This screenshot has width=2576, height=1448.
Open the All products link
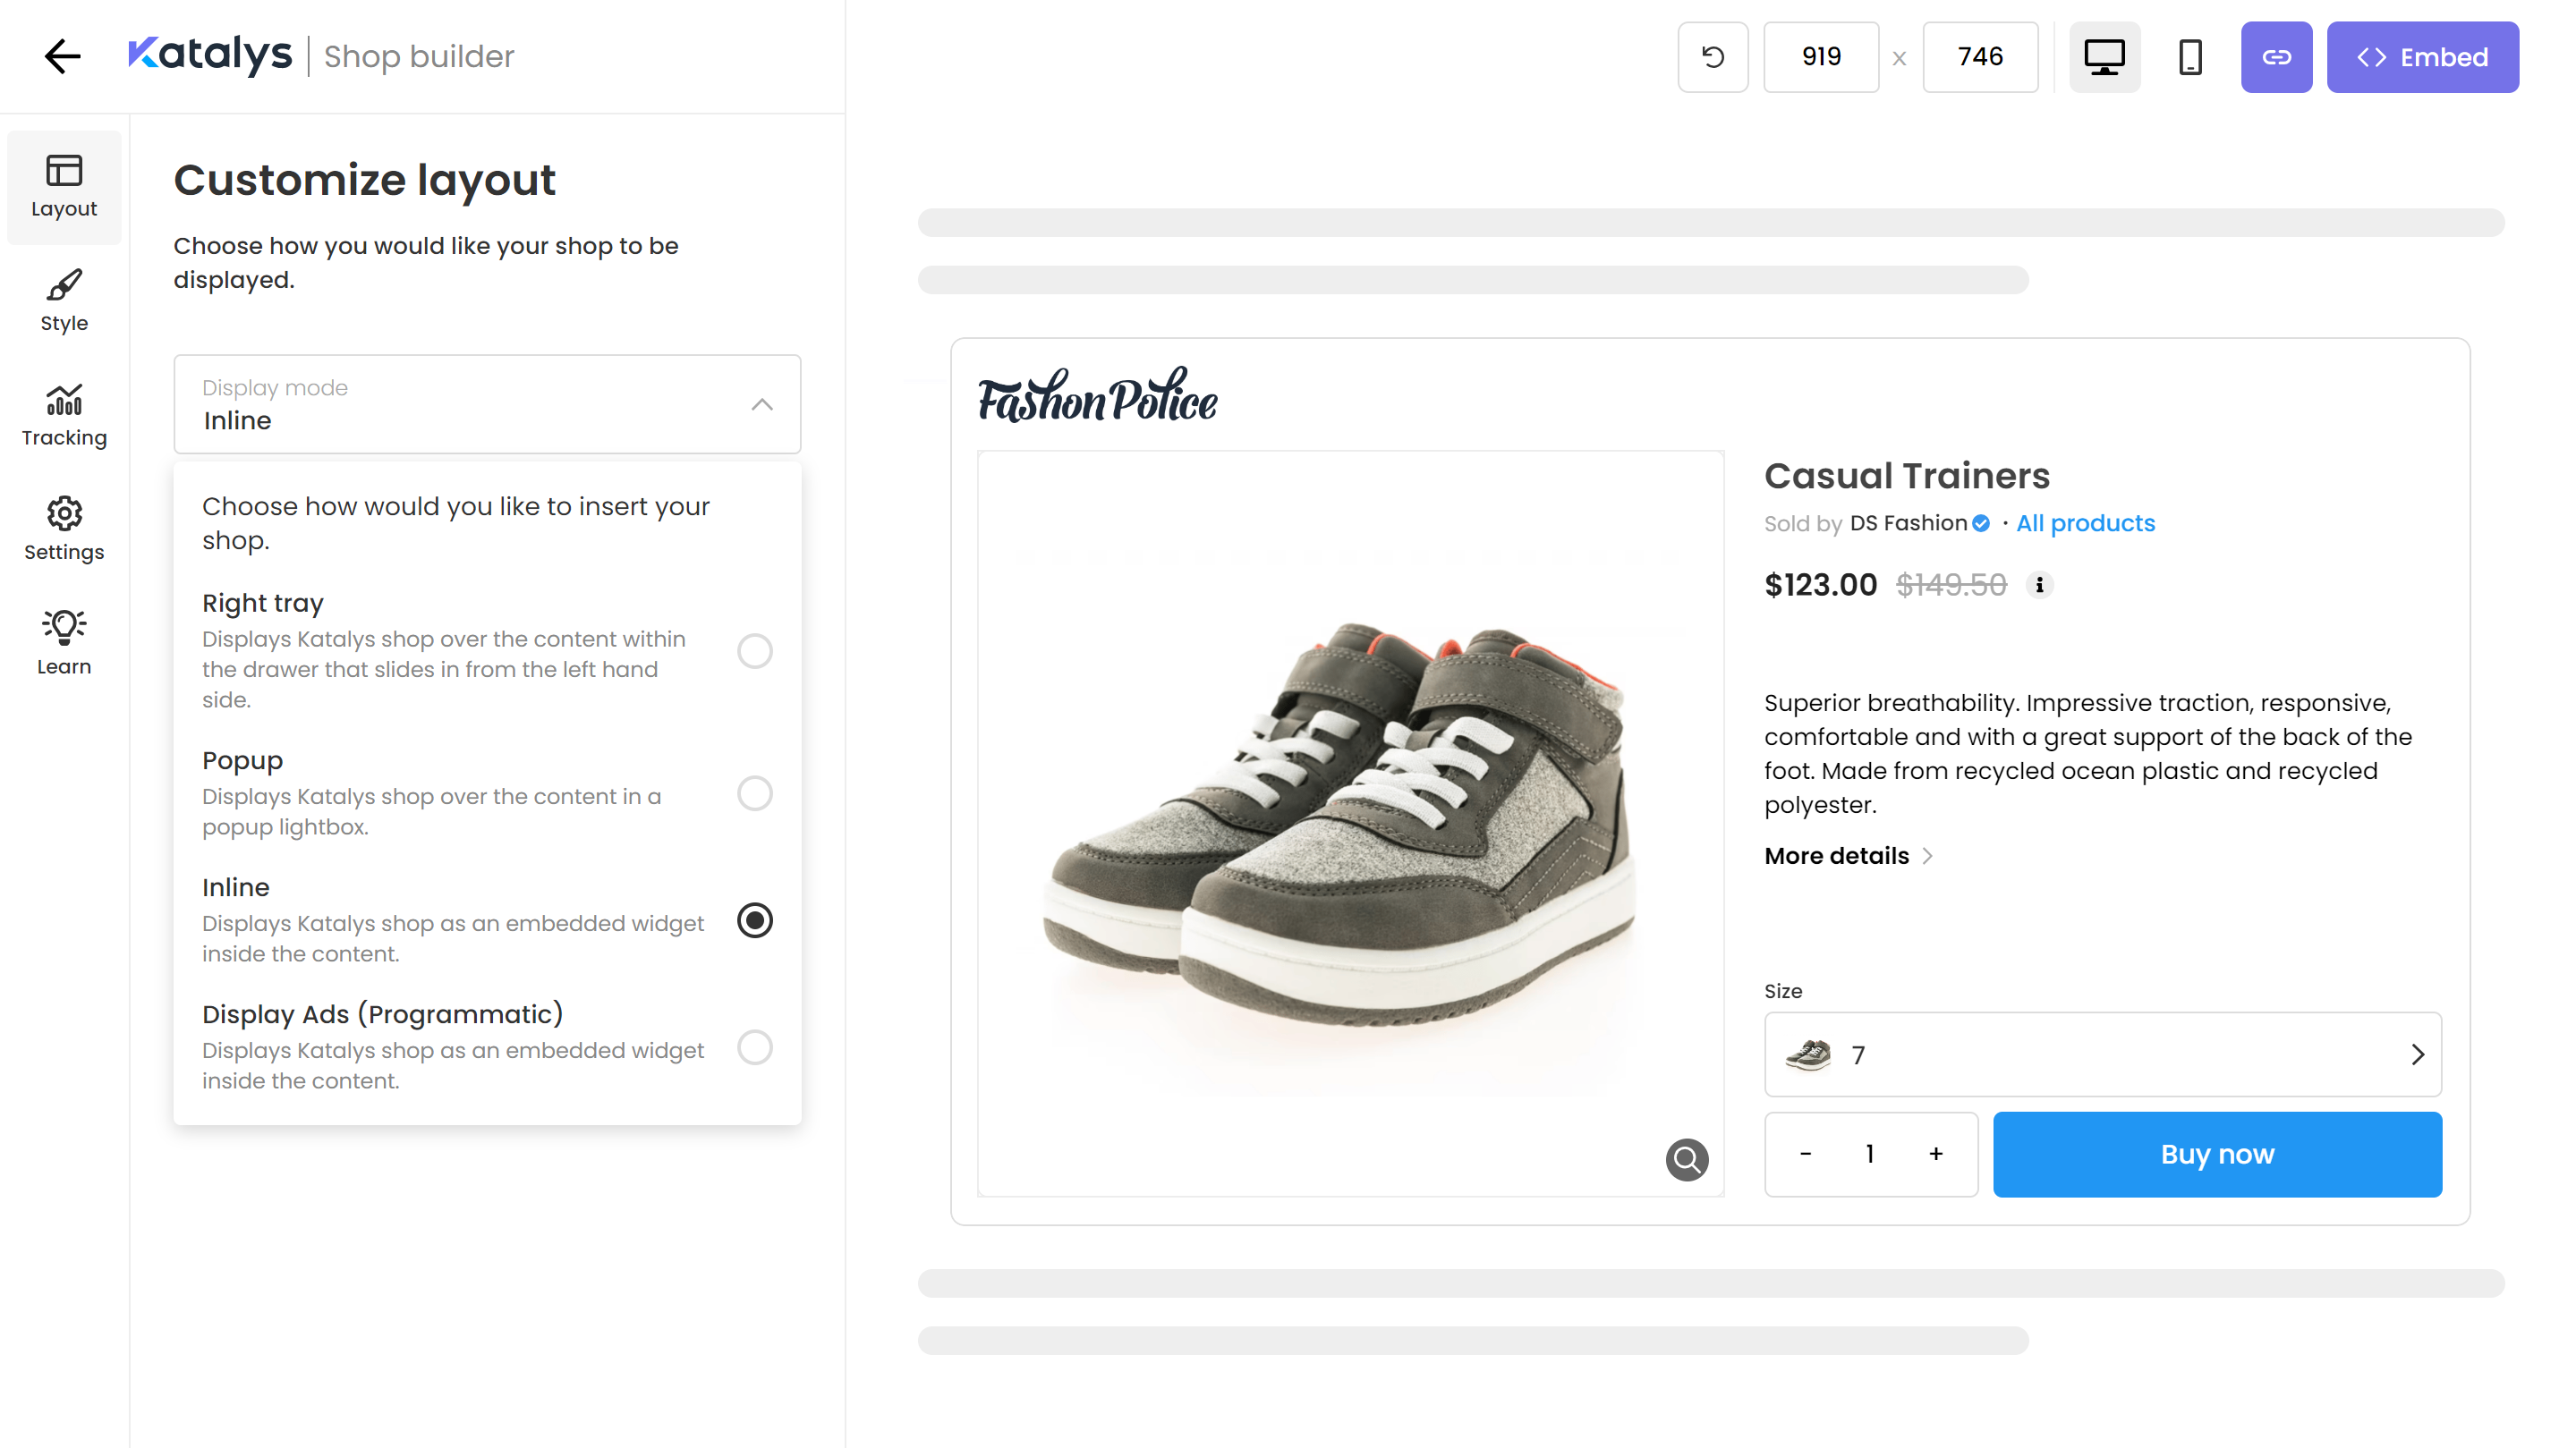pyautogui.click(x=2085, y=522)
